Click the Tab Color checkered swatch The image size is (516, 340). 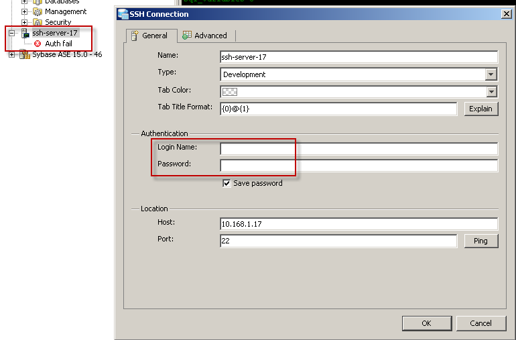pos(230,92)
